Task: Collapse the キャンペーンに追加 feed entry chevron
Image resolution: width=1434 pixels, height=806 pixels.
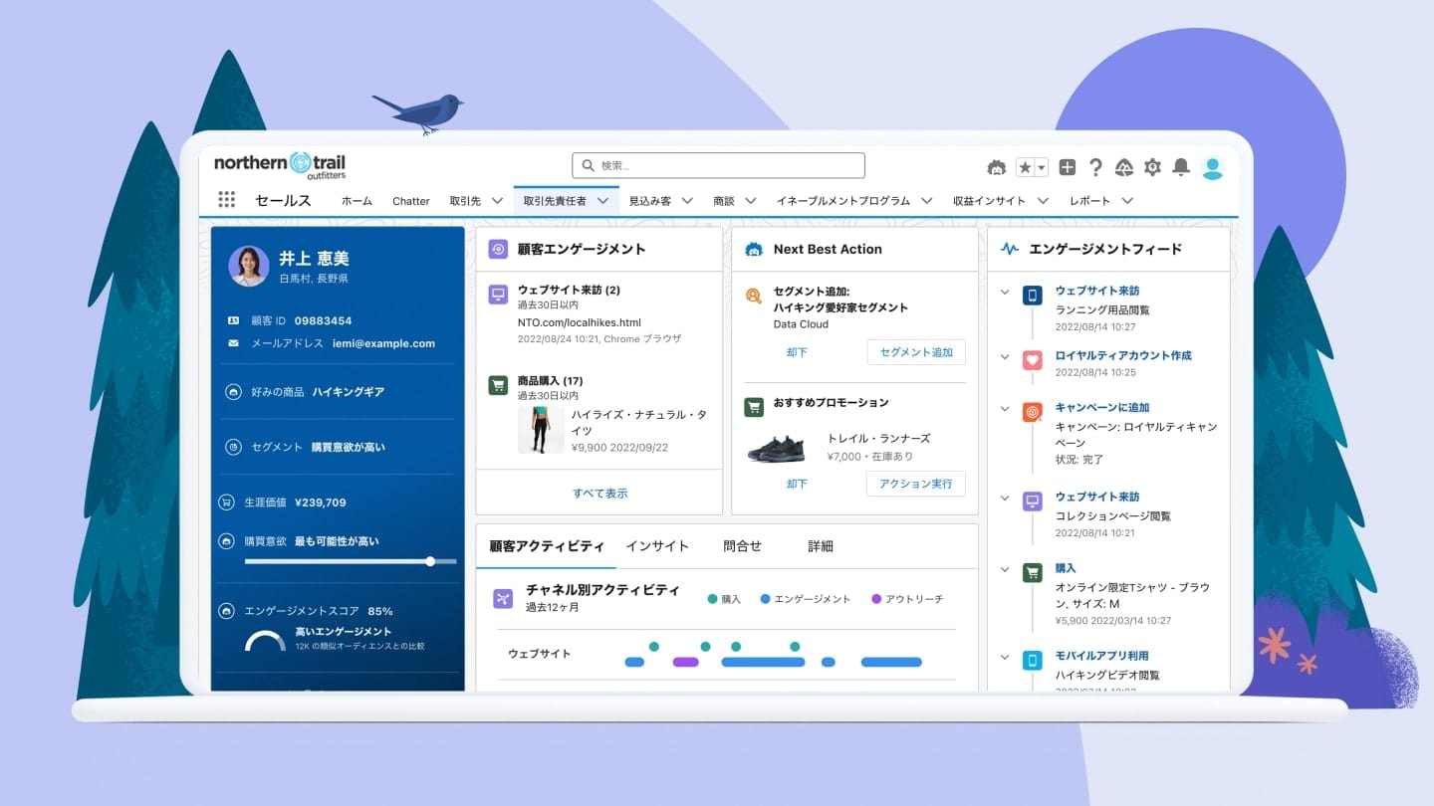Action: [1005, 408]
